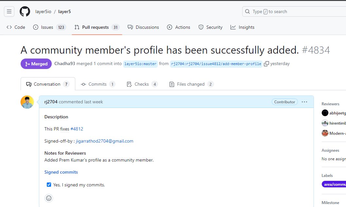
Task: Click the Description heading in comment
Action: click(x=56, y=117)
